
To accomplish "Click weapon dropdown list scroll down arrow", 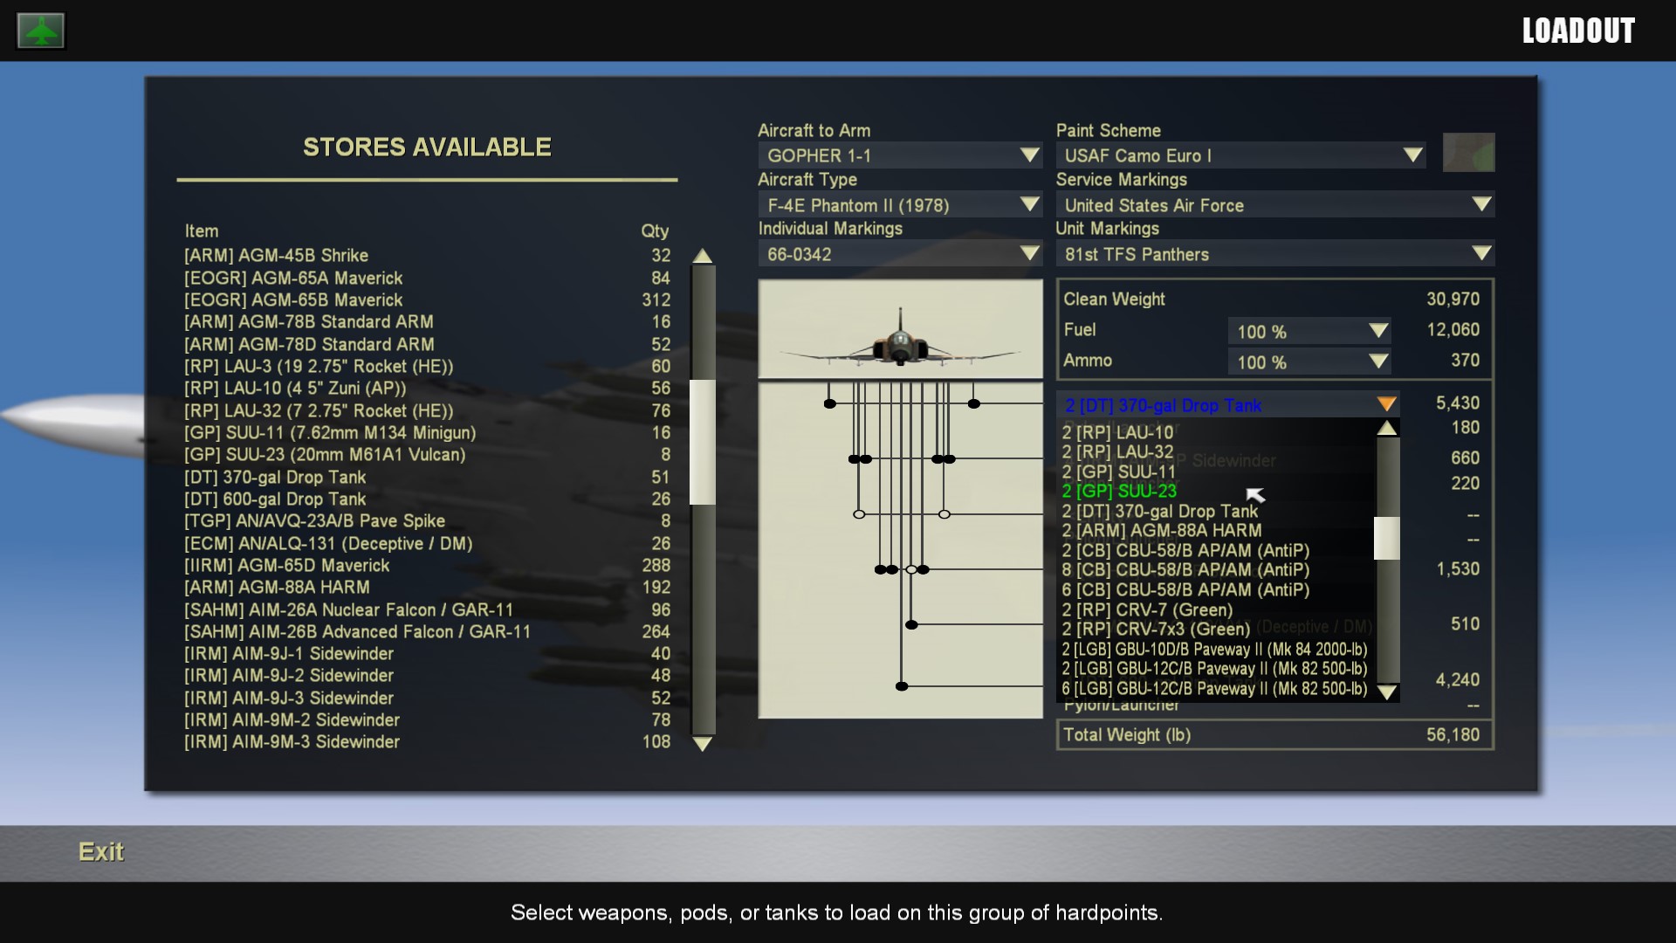I will point(1387,692).
